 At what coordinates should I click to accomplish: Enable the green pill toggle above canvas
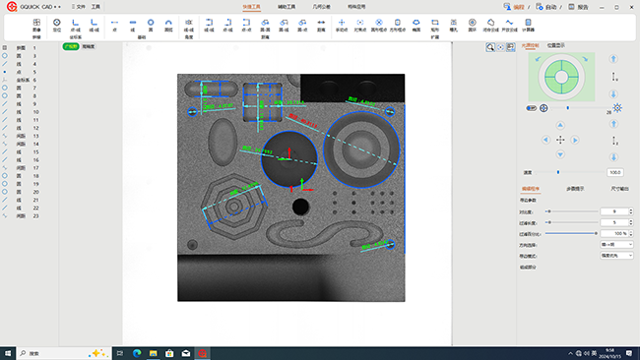point(71,46)
